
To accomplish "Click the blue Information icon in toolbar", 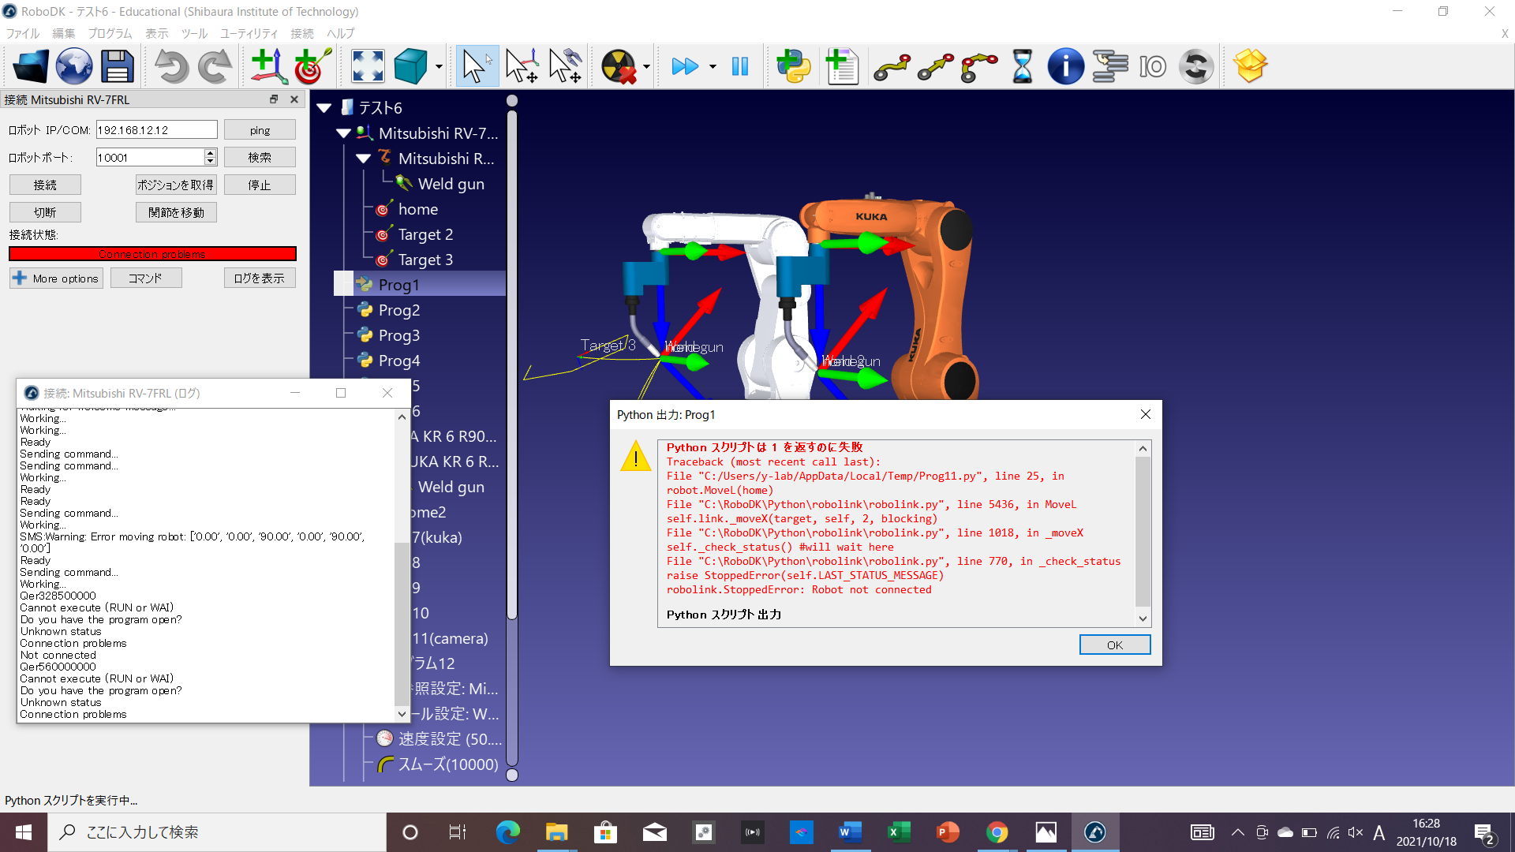I will coord(1065,66).
